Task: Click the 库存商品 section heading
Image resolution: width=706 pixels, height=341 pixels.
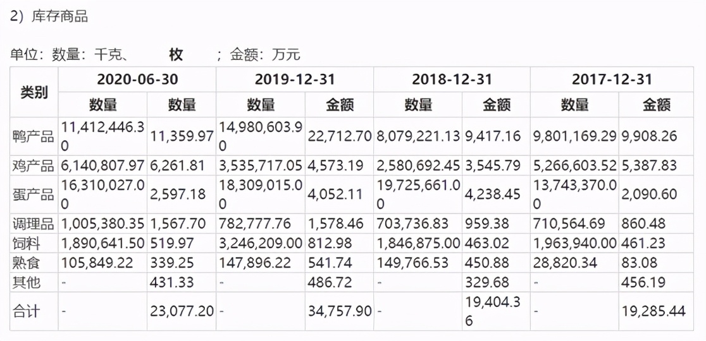Action: coord(48,17)
